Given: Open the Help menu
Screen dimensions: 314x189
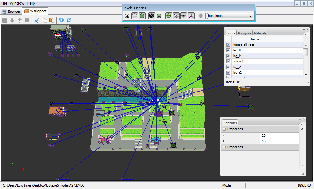Looking at the screenshot, I should 31,3.
